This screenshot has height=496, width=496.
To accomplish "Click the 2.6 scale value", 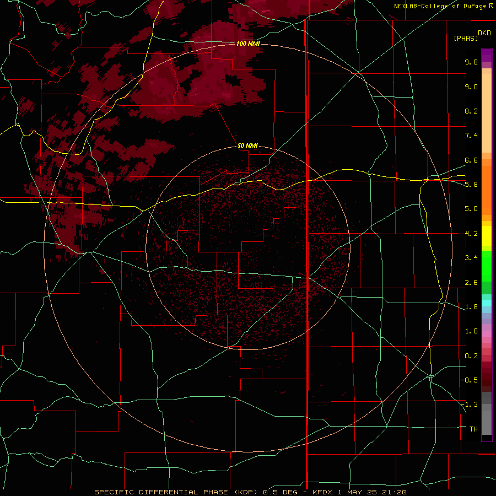I will [x=471, y=283].
